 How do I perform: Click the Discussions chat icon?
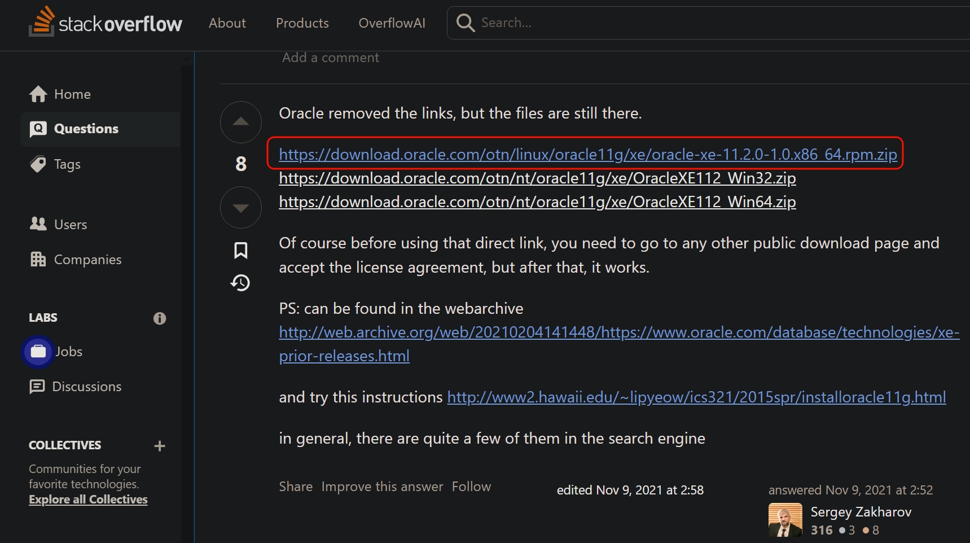click(37, 387)
